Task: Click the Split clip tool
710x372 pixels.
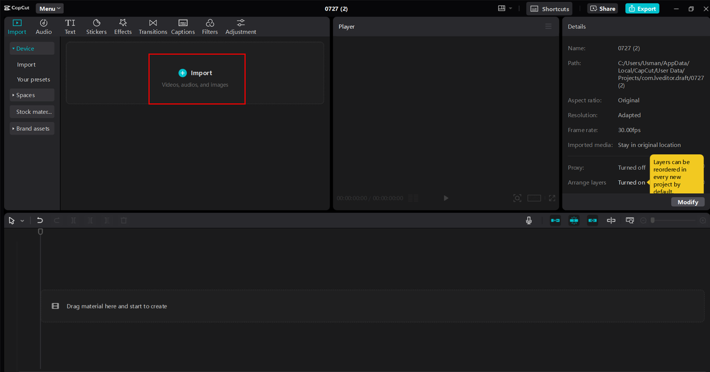Action: (x=73, y=220)
